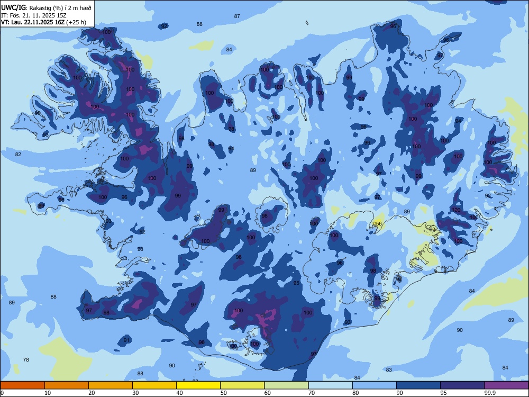Image resolution: width=529 pixels, height=397 pixels.
Task: Select the orange 10–20 legend color segment
Action: click(x=67, y=385)
